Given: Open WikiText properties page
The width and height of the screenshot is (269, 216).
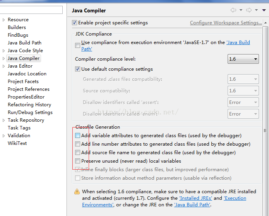Looking at the screenshot, I should (17, 143).
